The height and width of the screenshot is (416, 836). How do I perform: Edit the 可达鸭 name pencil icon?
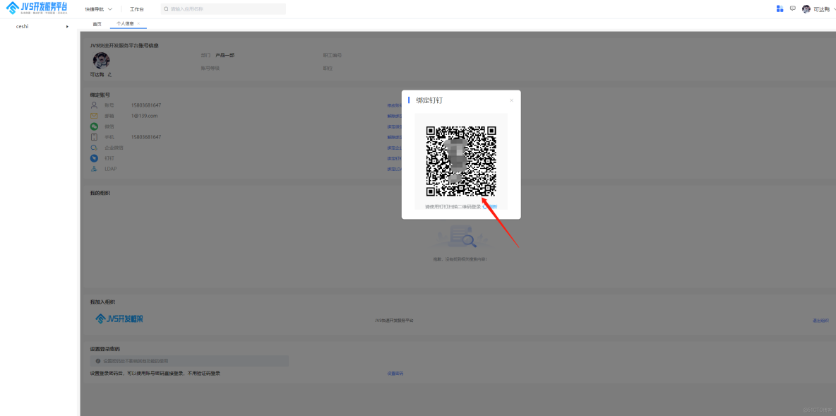pos(109,75)
